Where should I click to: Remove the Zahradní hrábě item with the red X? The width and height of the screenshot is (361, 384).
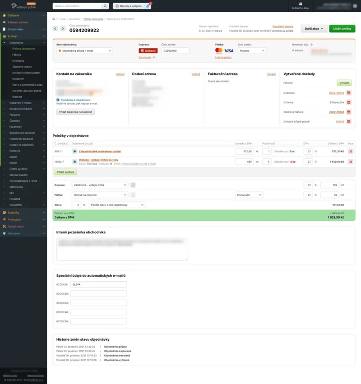351,151
